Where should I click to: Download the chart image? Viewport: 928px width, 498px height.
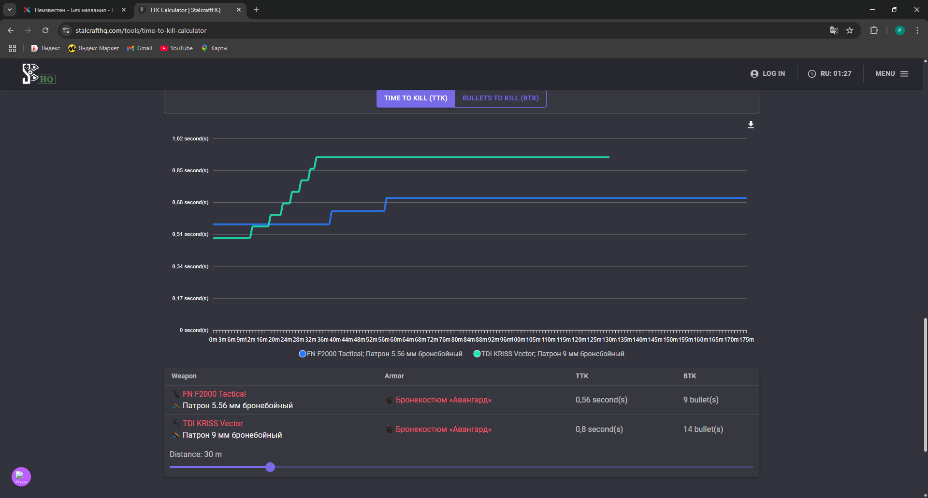click(751, 125)
